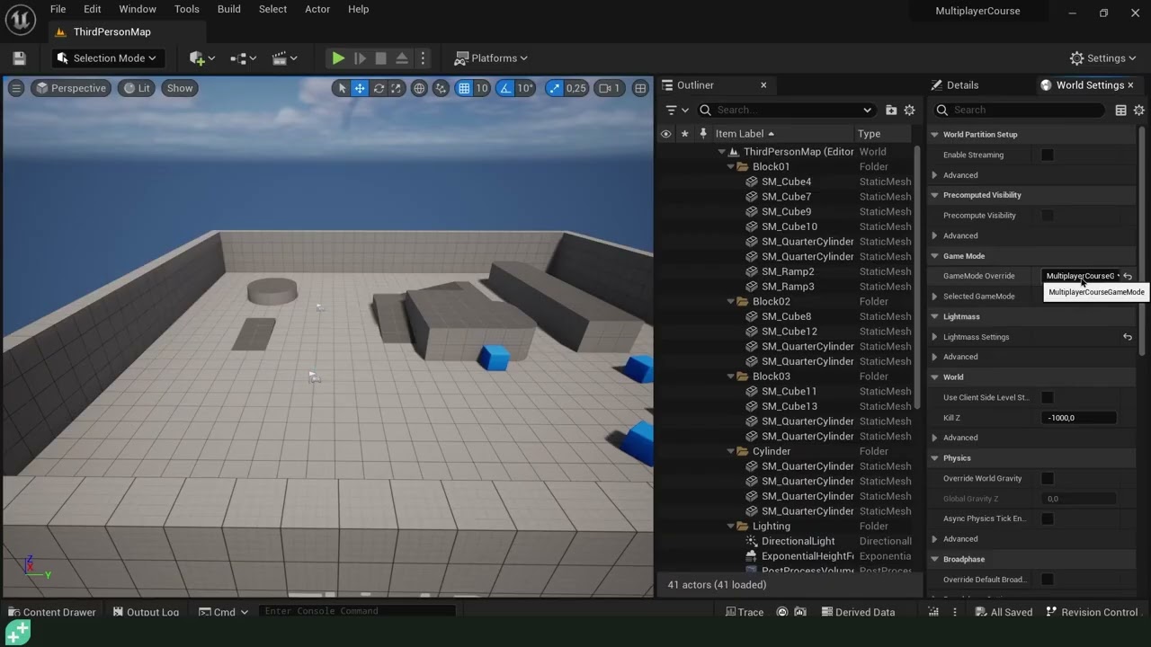The width and height of the screenshot is (1151, 647).
Task: Choose the Select objects tool in viewport
Action: (341, 88)
